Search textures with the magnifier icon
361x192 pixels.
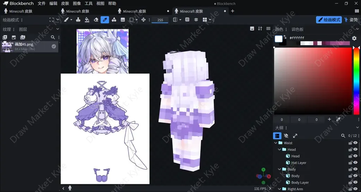pos(53,37)
